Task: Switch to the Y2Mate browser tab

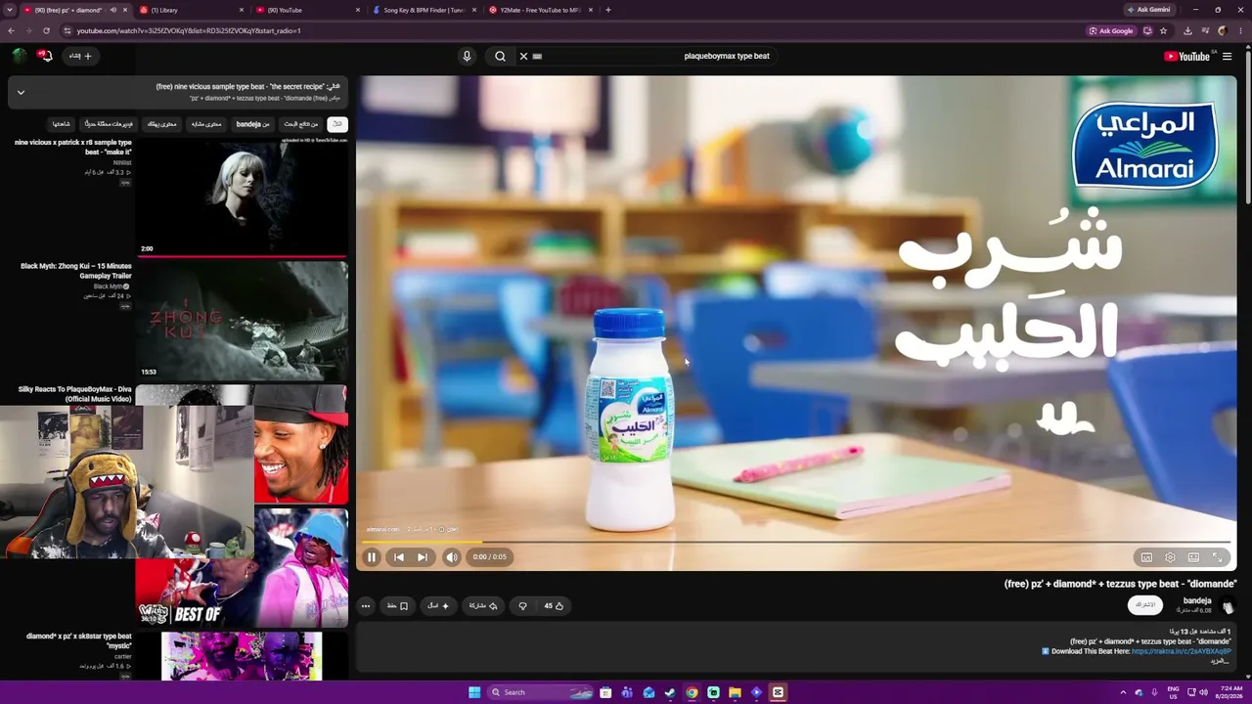Action: (x=540, y=10)
